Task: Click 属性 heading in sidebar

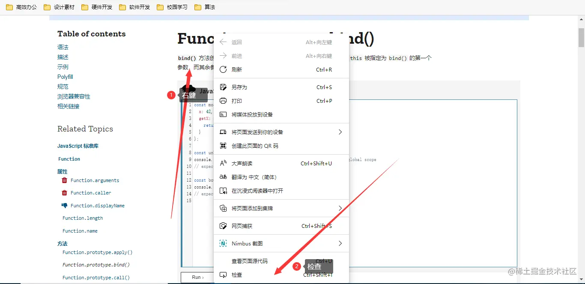Action: click(x=63, y=171)
